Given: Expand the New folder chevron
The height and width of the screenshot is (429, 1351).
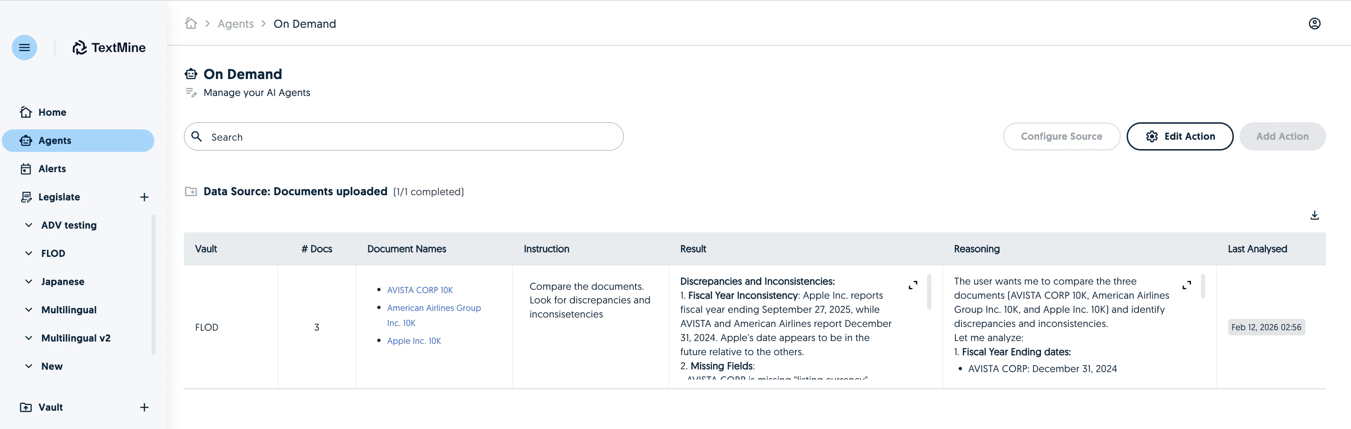Looking at the screenshot, I should [29, 366].
